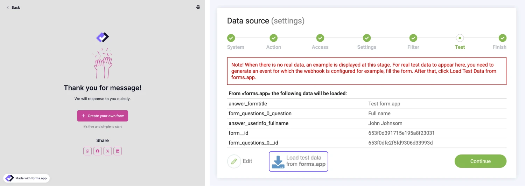Share via the LinkedIn icon
The image size is (525, 186).
[118, 151]
